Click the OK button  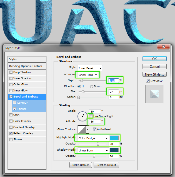pos(154,59)
